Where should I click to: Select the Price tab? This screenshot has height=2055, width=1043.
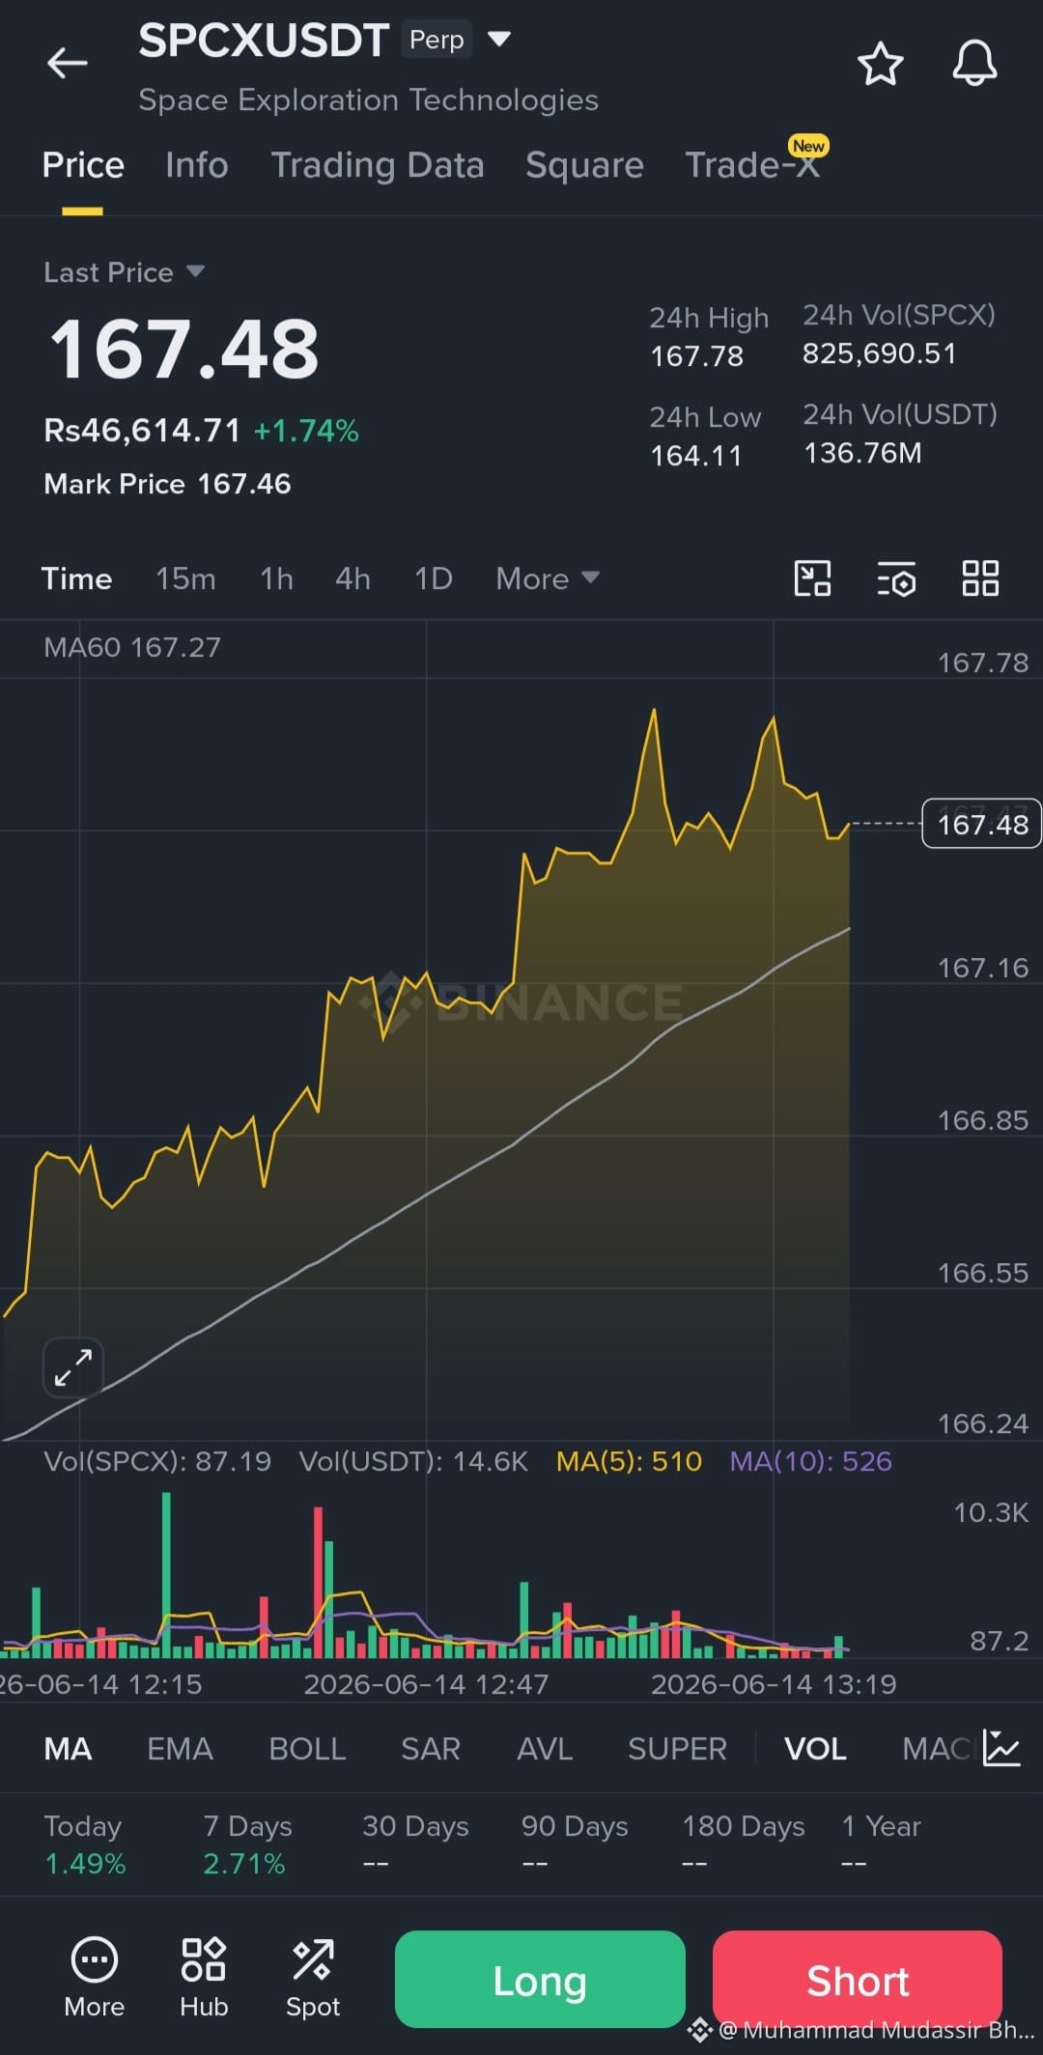tap(83, 165)
